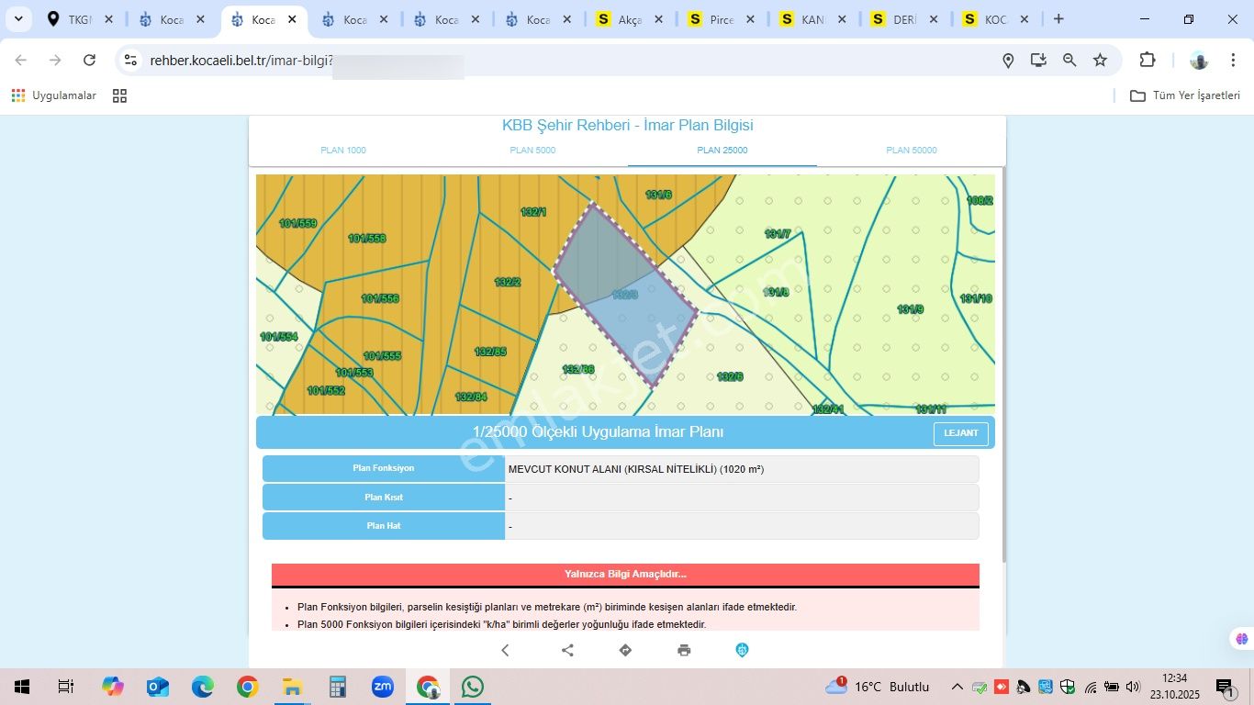Switch to the PLAN 5000 tab
The width and height of the screenshot is (1254, 705).
point(532,151)
